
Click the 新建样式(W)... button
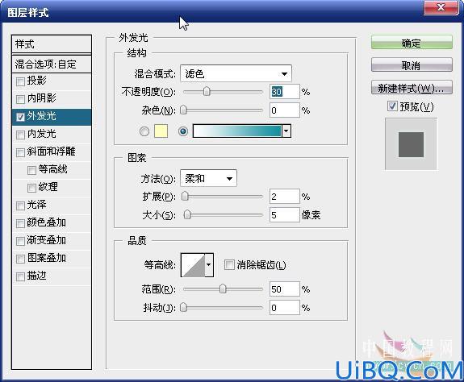(x=412, y=88)
